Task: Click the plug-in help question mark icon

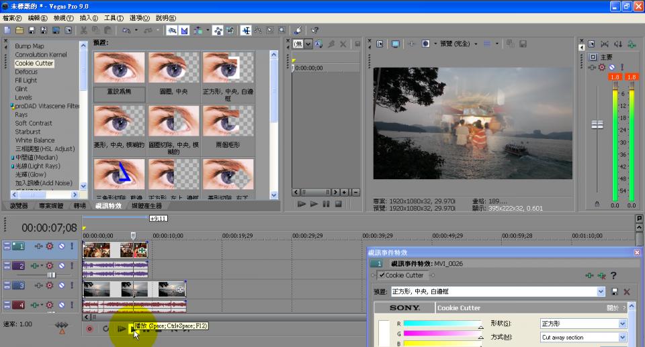Action: coord(613,275)
